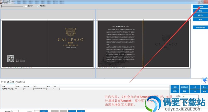Toggle the page preview checkbox in the top toolbar
The height and width of the screenshot is (112, 208).
coord(38,6)
